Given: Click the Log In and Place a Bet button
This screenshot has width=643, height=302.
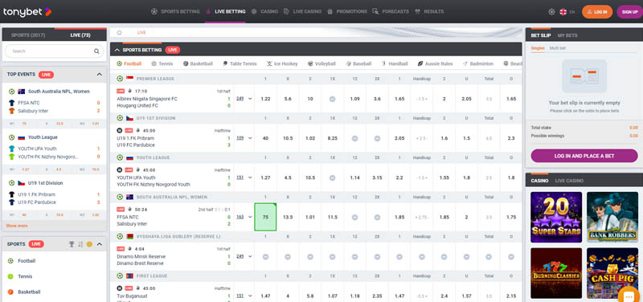Looking at the screenshot, I should point(584,156).
